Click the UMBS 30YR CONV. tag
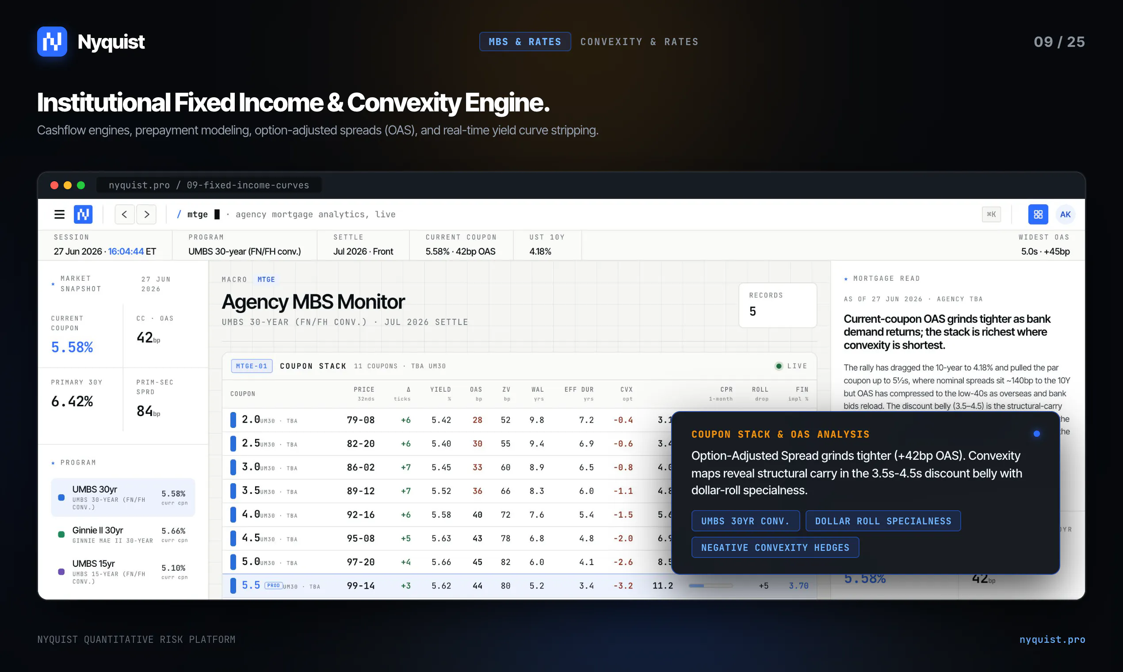The height and width of the screenshot is (672, 1123). [745, 521]
